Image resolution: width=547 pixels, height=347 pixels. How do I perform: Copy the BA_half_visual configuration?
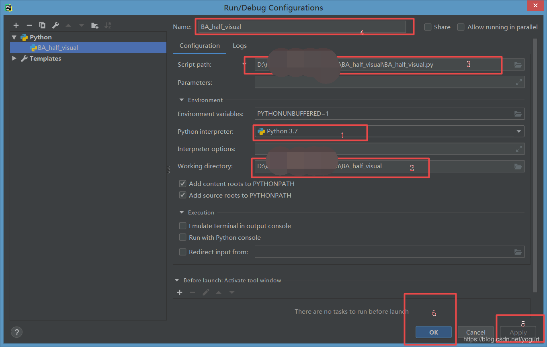(x=42, y=25)
